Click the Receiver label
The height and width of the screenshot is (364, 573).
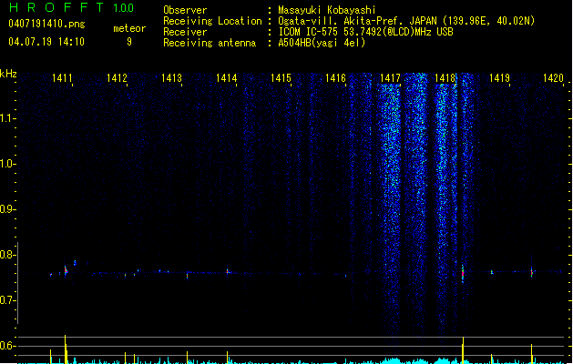185,32
